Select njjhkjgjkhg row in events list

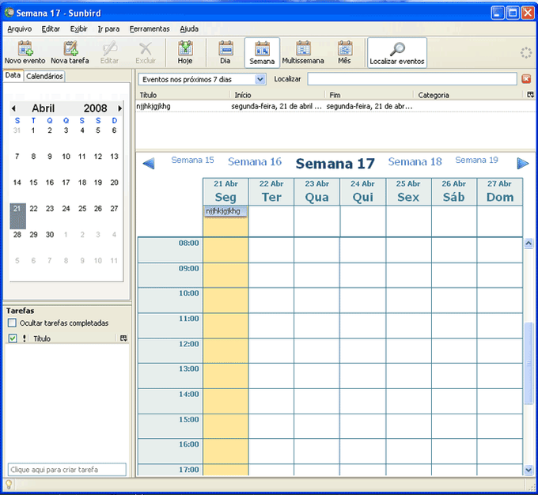[335, 106]
